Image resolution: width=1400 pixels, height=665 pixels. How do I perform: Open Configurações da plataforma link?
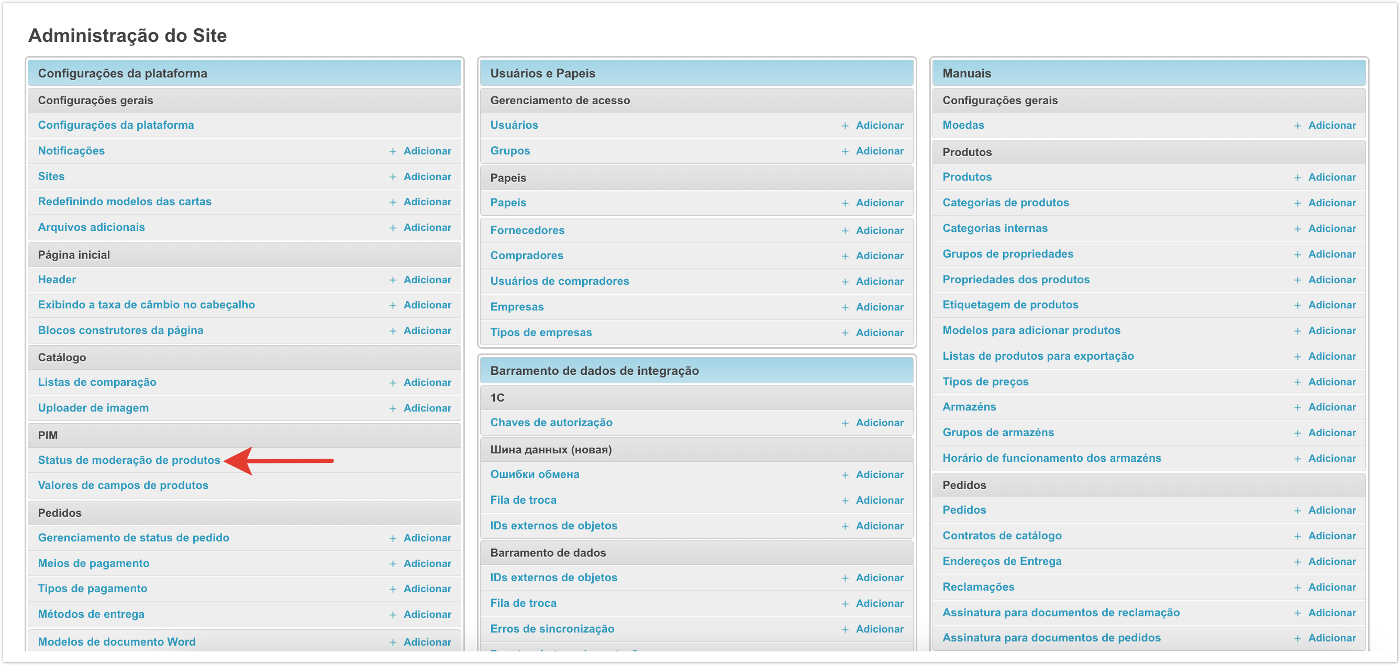pos(116,125)
